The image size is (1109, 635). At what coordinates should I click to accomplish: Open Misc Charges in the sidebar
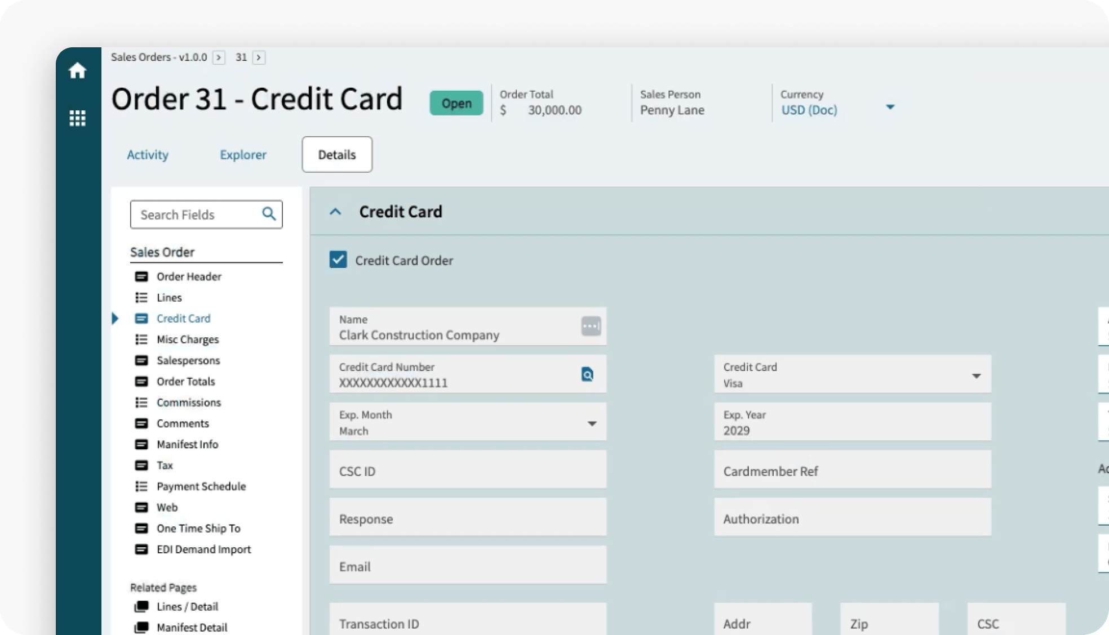tap(187, 339)
